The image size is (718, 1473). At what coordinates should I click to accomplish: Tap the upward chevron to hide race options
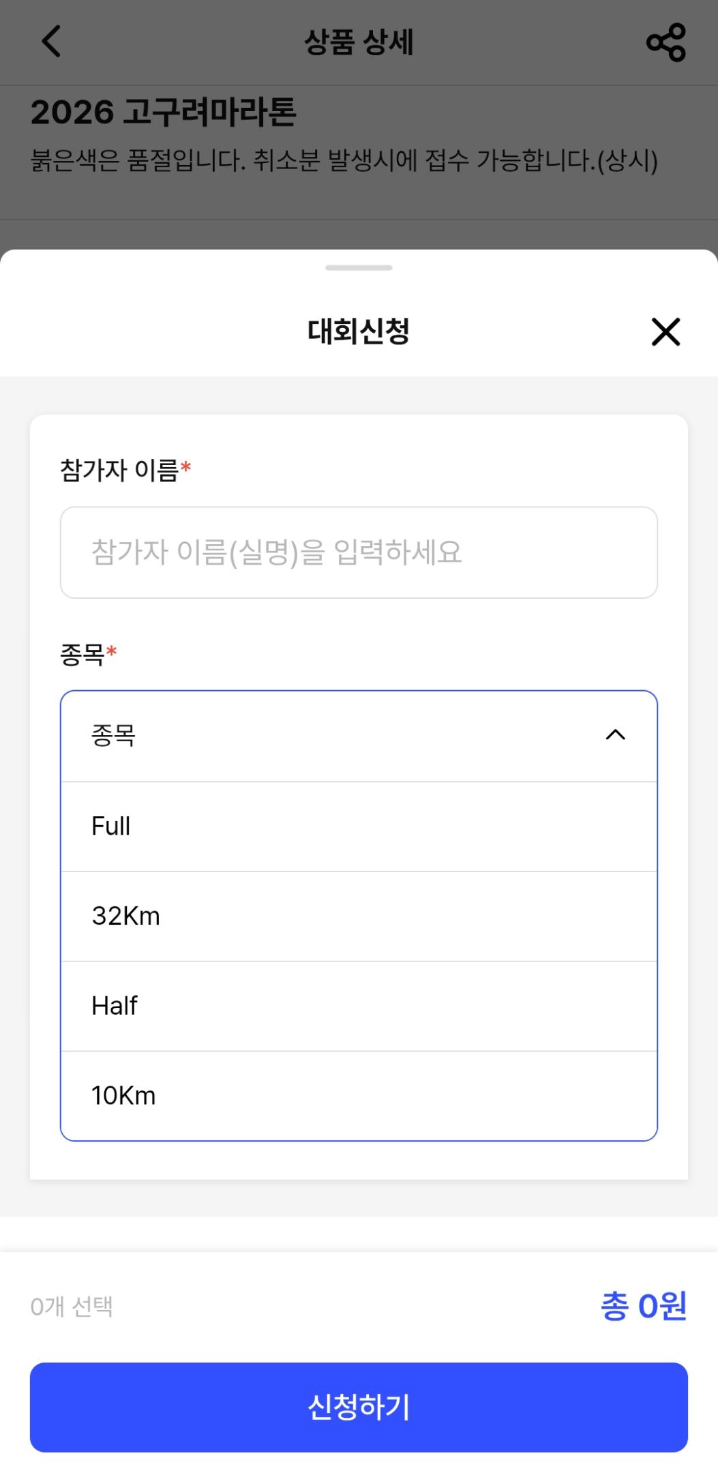click(615, 735)
